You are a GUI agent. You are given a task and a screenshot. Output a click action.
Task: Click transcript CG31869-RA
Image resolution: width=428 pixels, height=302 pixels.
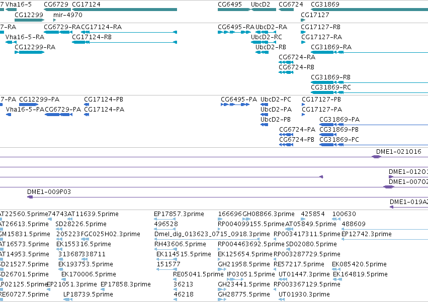click(331, 47)
